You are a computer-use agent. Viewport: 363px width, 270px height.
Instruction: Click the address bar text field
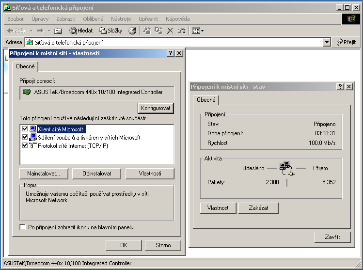(178, 42)
